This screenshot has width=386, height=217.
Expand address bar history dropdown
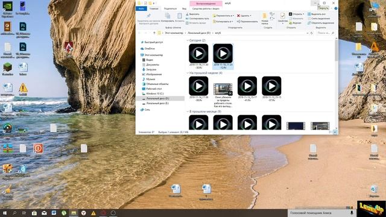(x=308, y=33)
